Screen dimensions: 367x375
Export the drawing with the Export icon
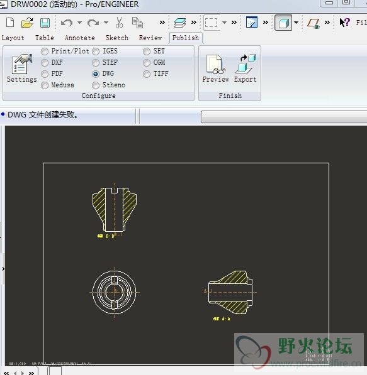click(246, 68)
